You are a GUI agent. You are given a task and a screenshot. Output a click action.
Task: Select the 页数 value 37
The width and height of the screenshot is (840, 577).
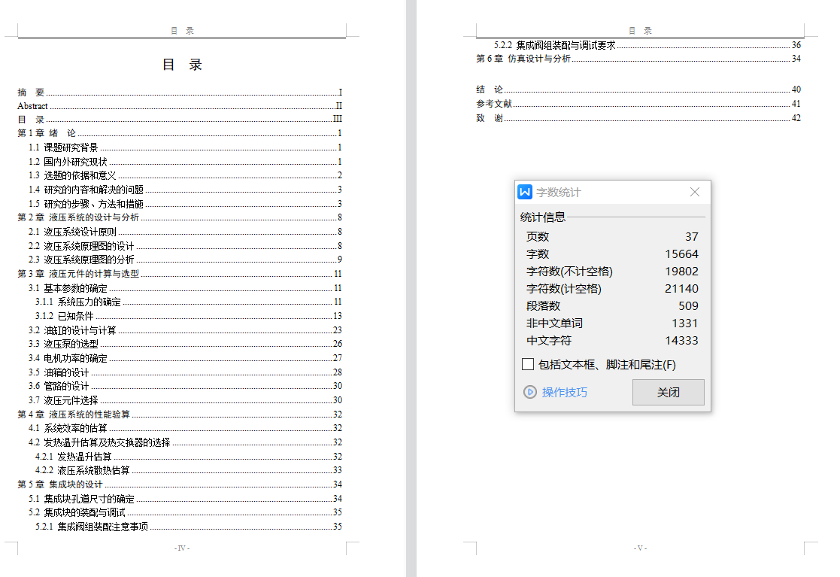(692, 236)
